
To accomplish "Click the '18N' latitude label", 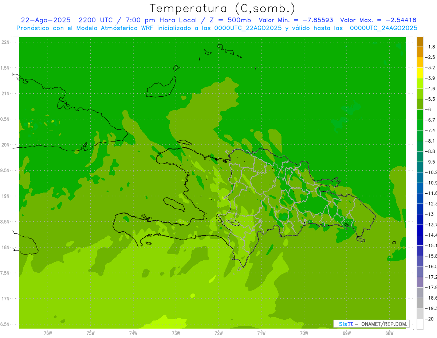I will (6, 247).
